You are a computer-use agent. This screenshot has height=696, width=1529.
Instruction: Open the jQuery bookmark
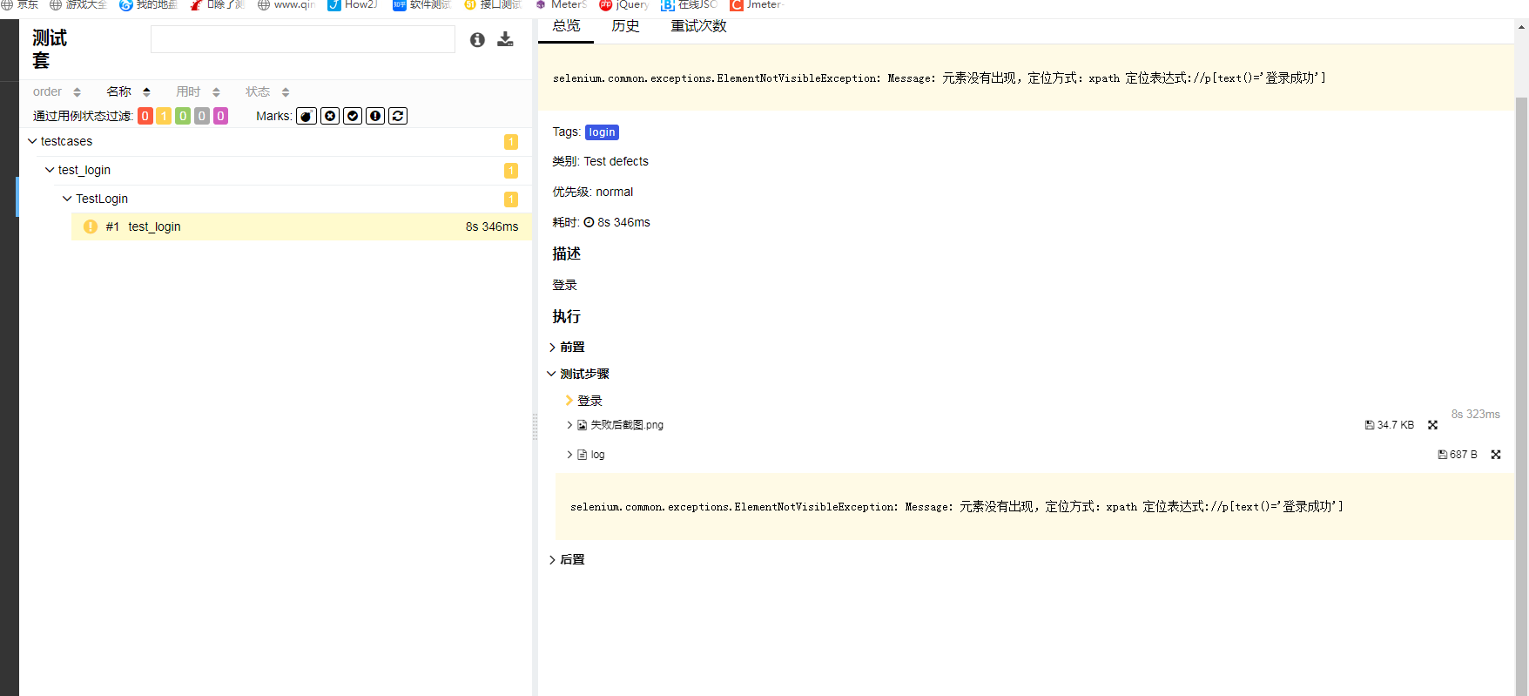[x=624, y=4]
